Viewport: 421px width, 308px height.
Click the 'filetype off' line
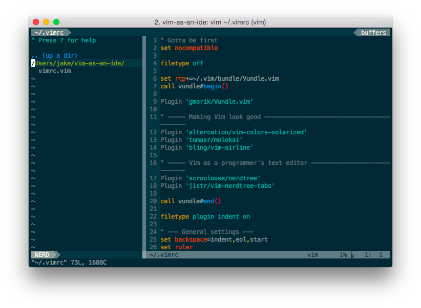coord(182,63)
